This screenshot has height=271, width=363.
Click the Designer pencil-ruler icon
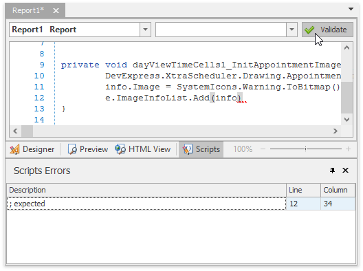click(14, 149)
